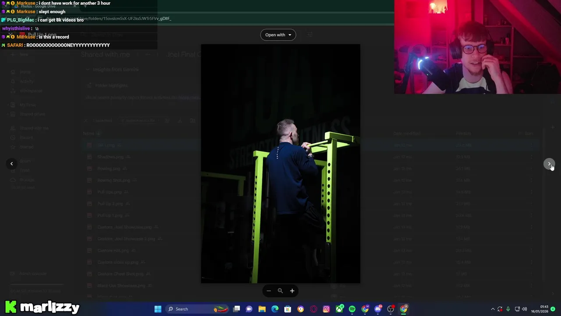Viewport: 561px width, 316px height.
Task: Reset zoom with the magnifier icon
Action: pyautogui.click(x=280, y=291)
